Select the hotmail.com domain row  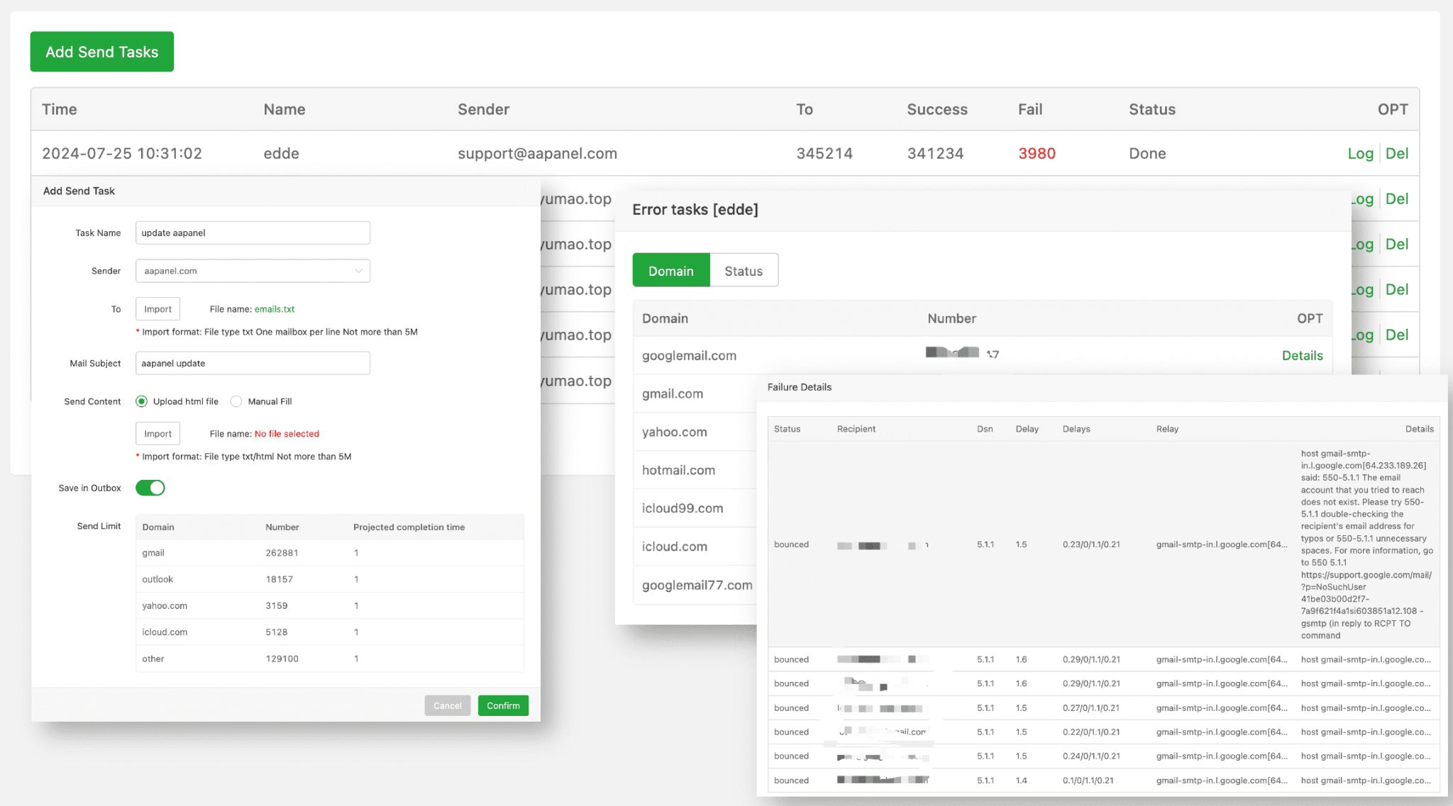(x=695, y=470)
